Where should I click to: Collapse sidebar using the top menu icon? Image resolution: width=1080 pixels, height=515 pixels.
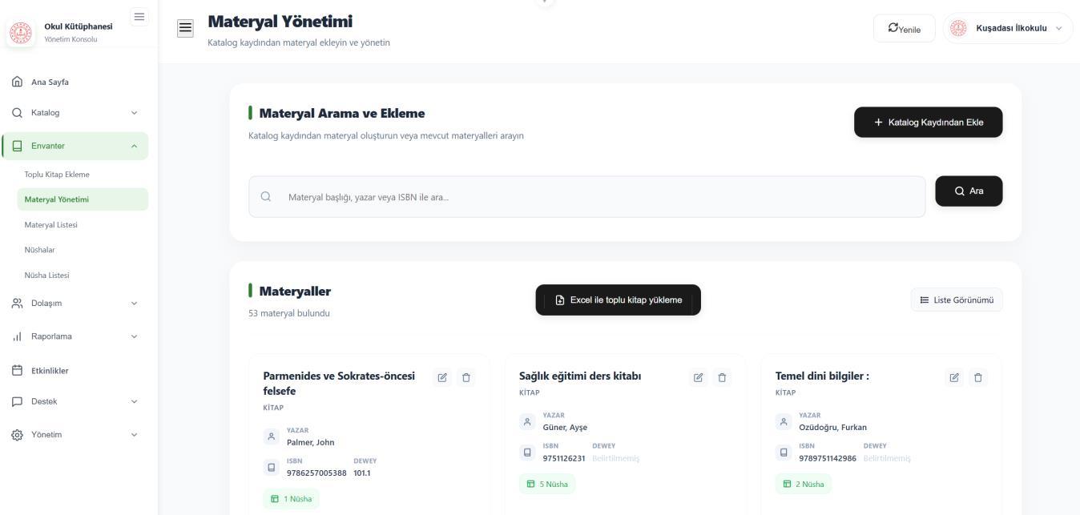pos(139,17)
